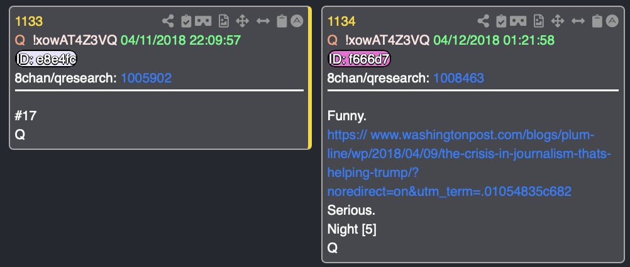The height and width of the screenshot is (267, 630).
Task: Click the round A icon on post 1134
Action: tap(612, 21)
